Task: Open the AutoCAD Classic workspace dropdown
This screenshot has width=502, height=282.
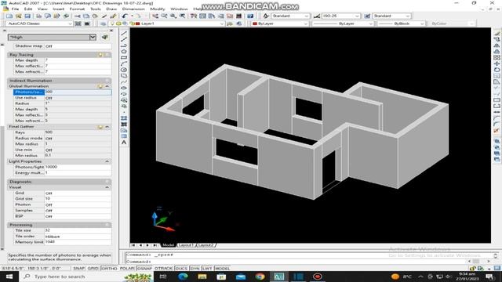Action: (70, 23)
